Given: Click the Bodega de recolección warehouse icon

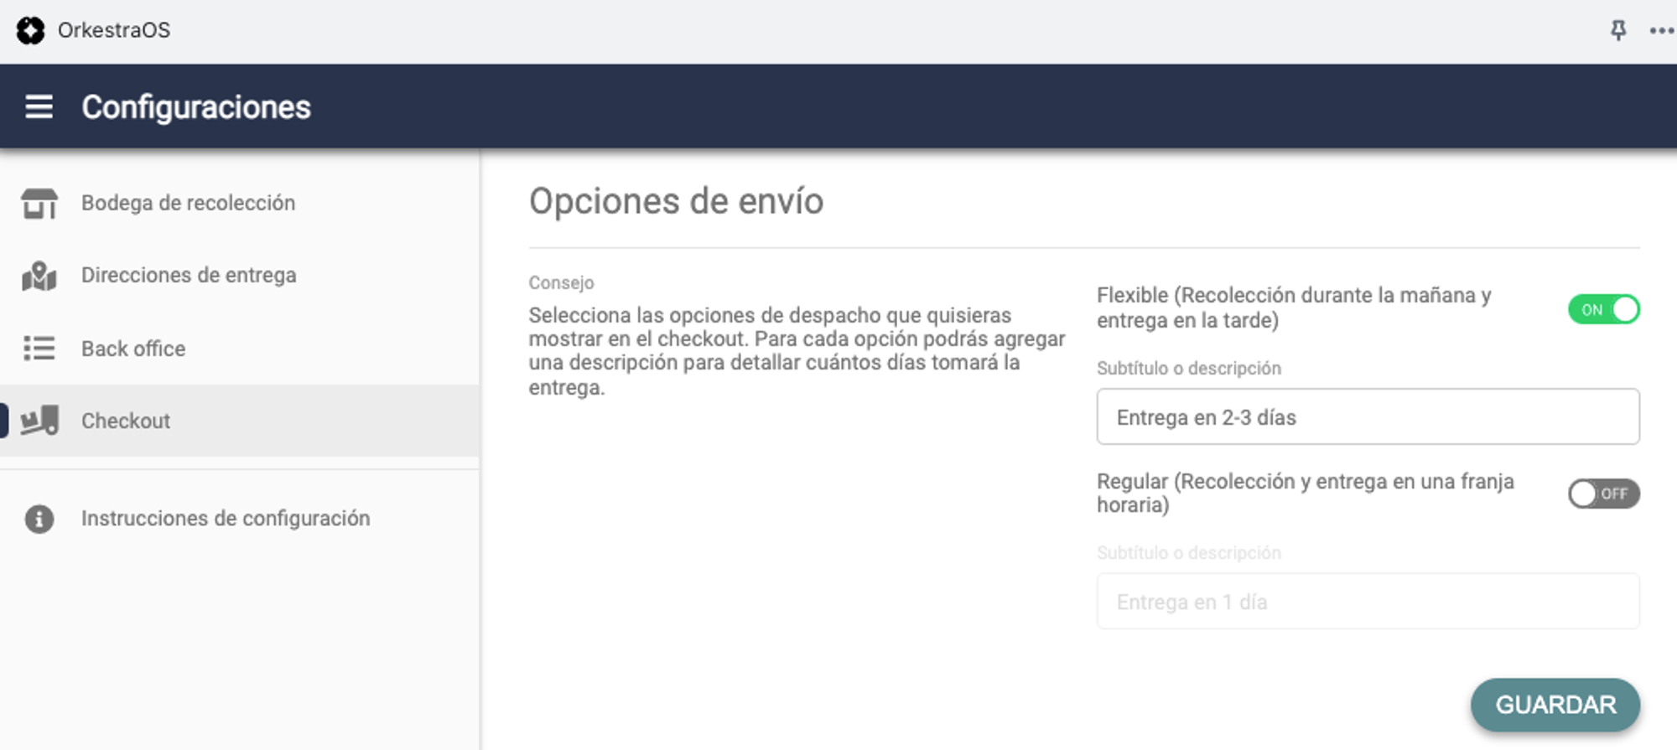Looking at the screenshot, I should point(39,203).
